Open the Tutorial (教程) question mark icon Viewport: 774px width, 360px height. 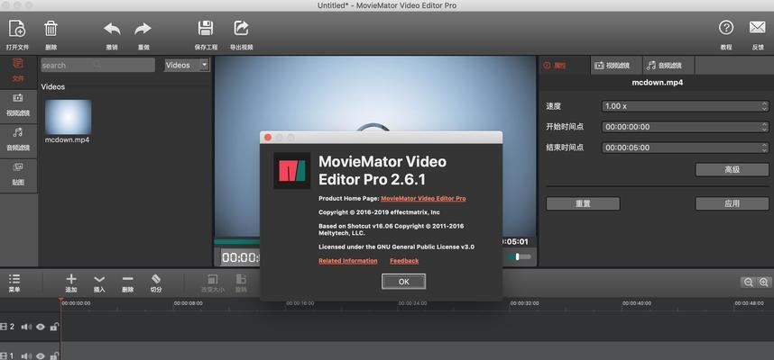point(725,28)
